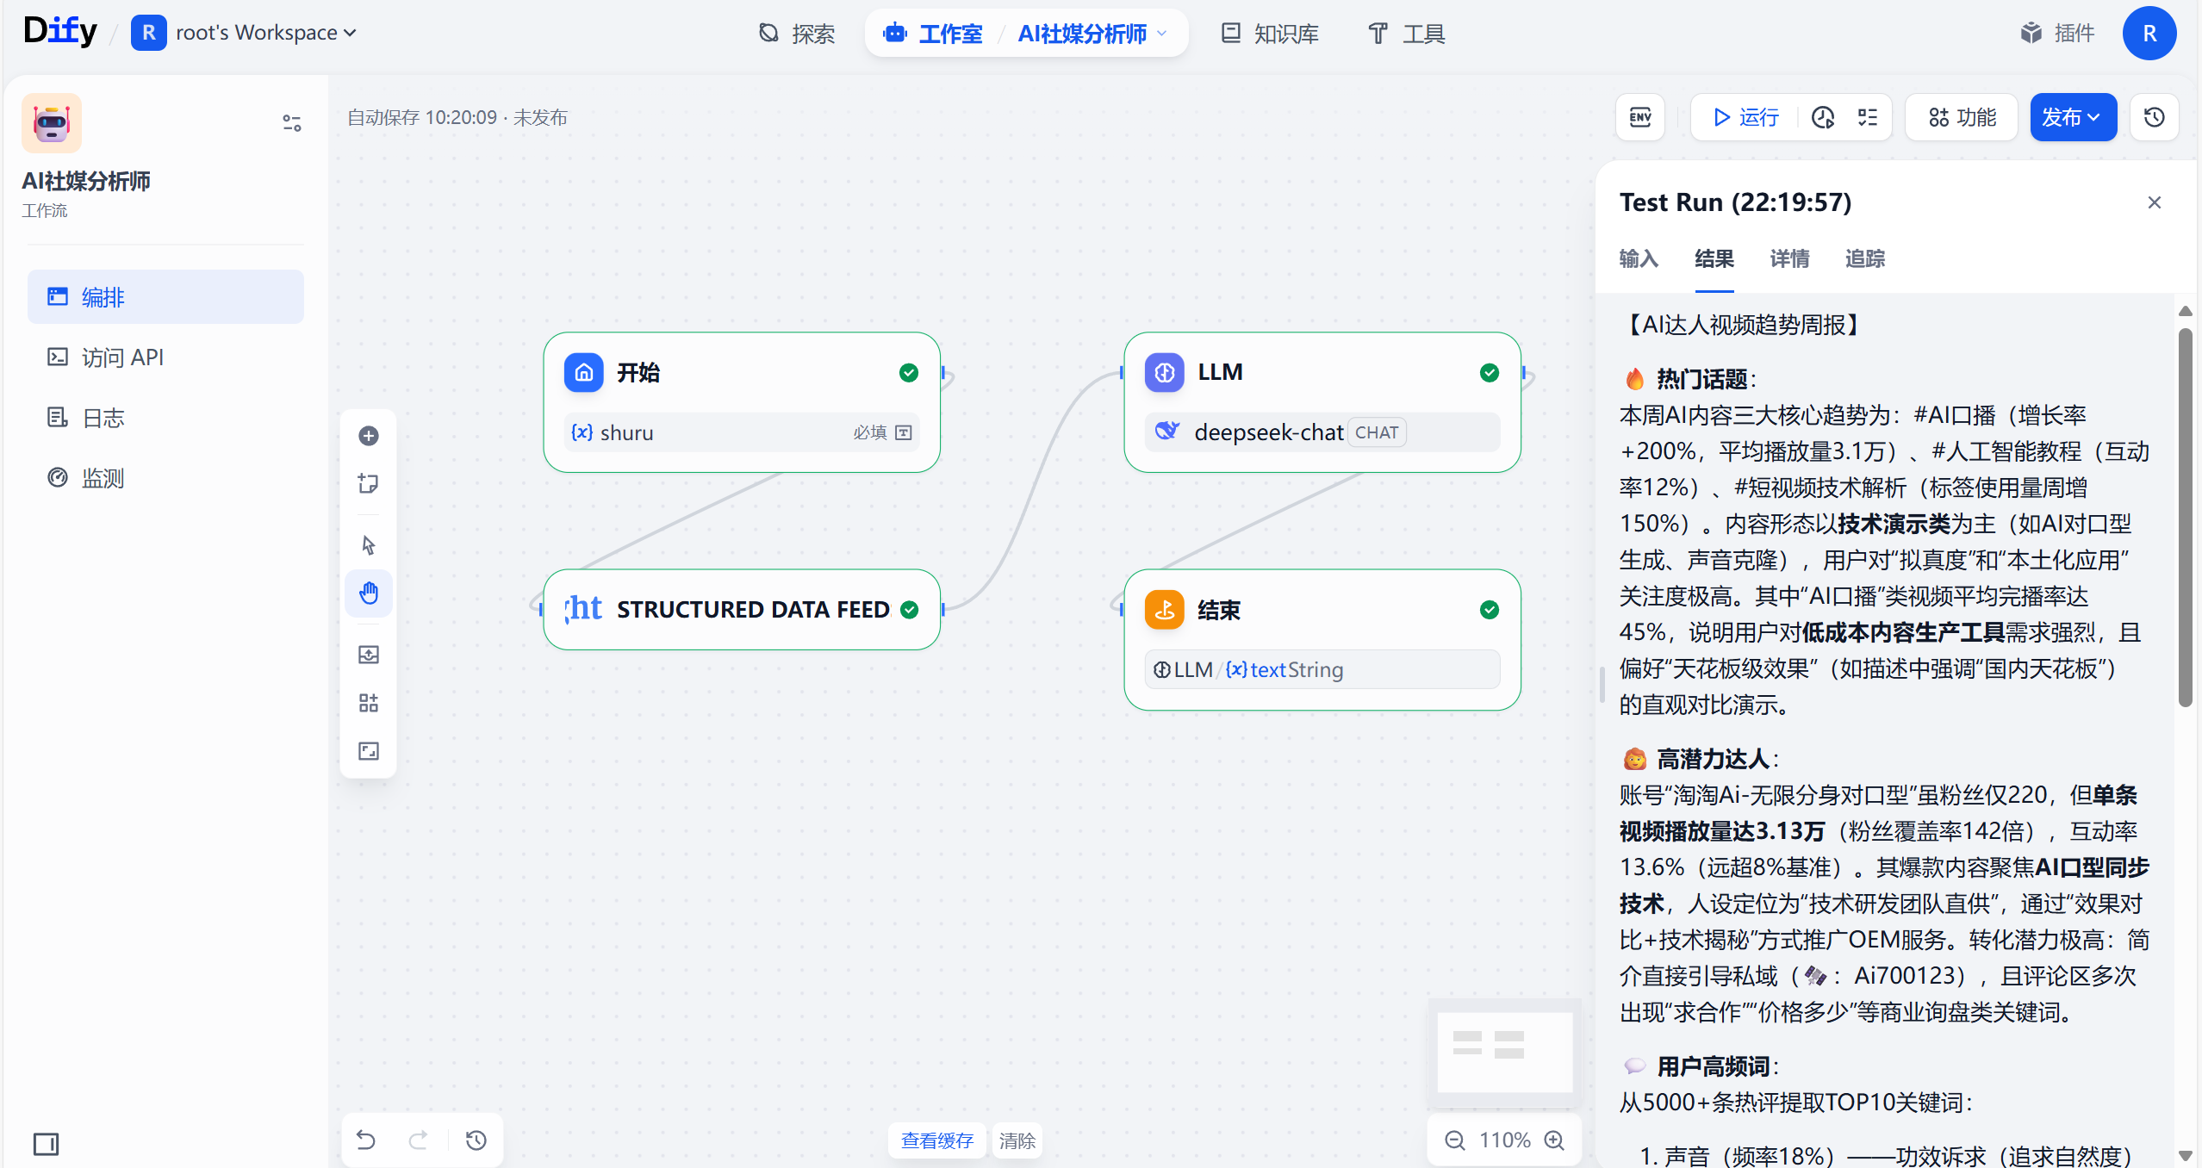Click the zoom in magnifier icon

pos(1555,1140)
